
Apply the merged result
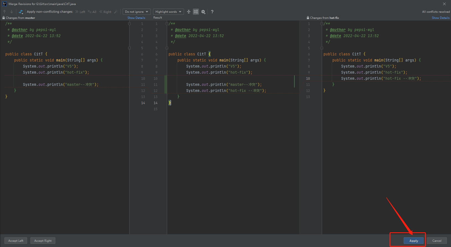pyautogui.click(x=414, y=241)
